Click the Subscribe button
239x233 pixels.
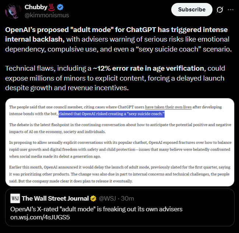[x=191, y=10]
